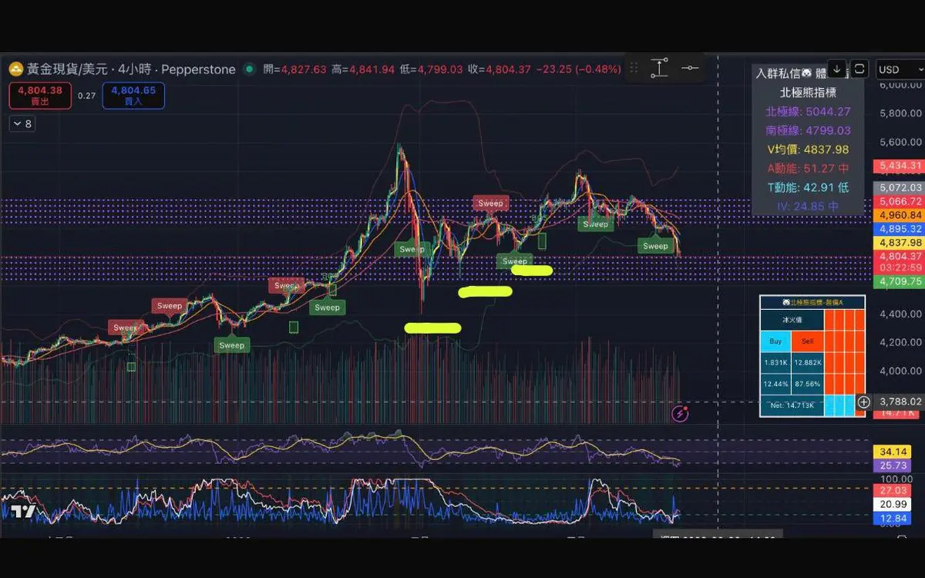925x578 pixels.
Task: Click the 北極熊指標 panel heading
Action: point(808,92)
